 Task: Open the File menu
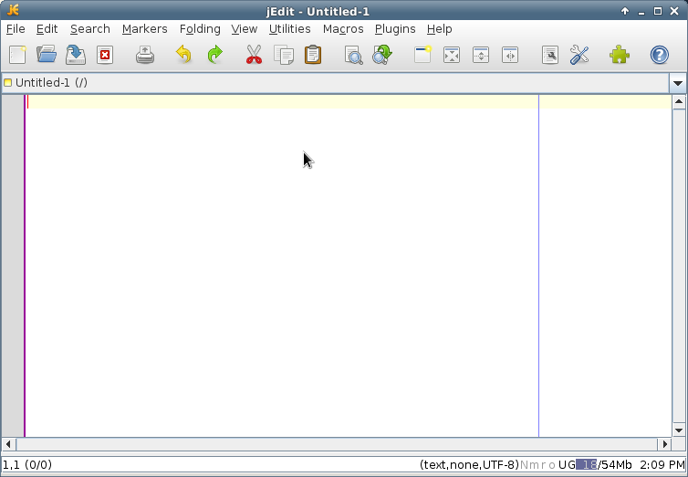(x=16, y=29)
